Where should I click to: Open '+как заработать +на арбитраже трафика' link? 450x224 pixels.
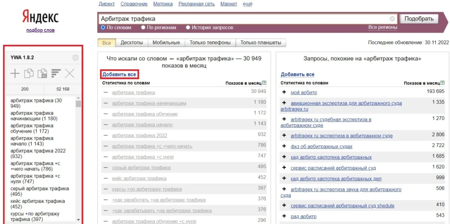(159, 200)
